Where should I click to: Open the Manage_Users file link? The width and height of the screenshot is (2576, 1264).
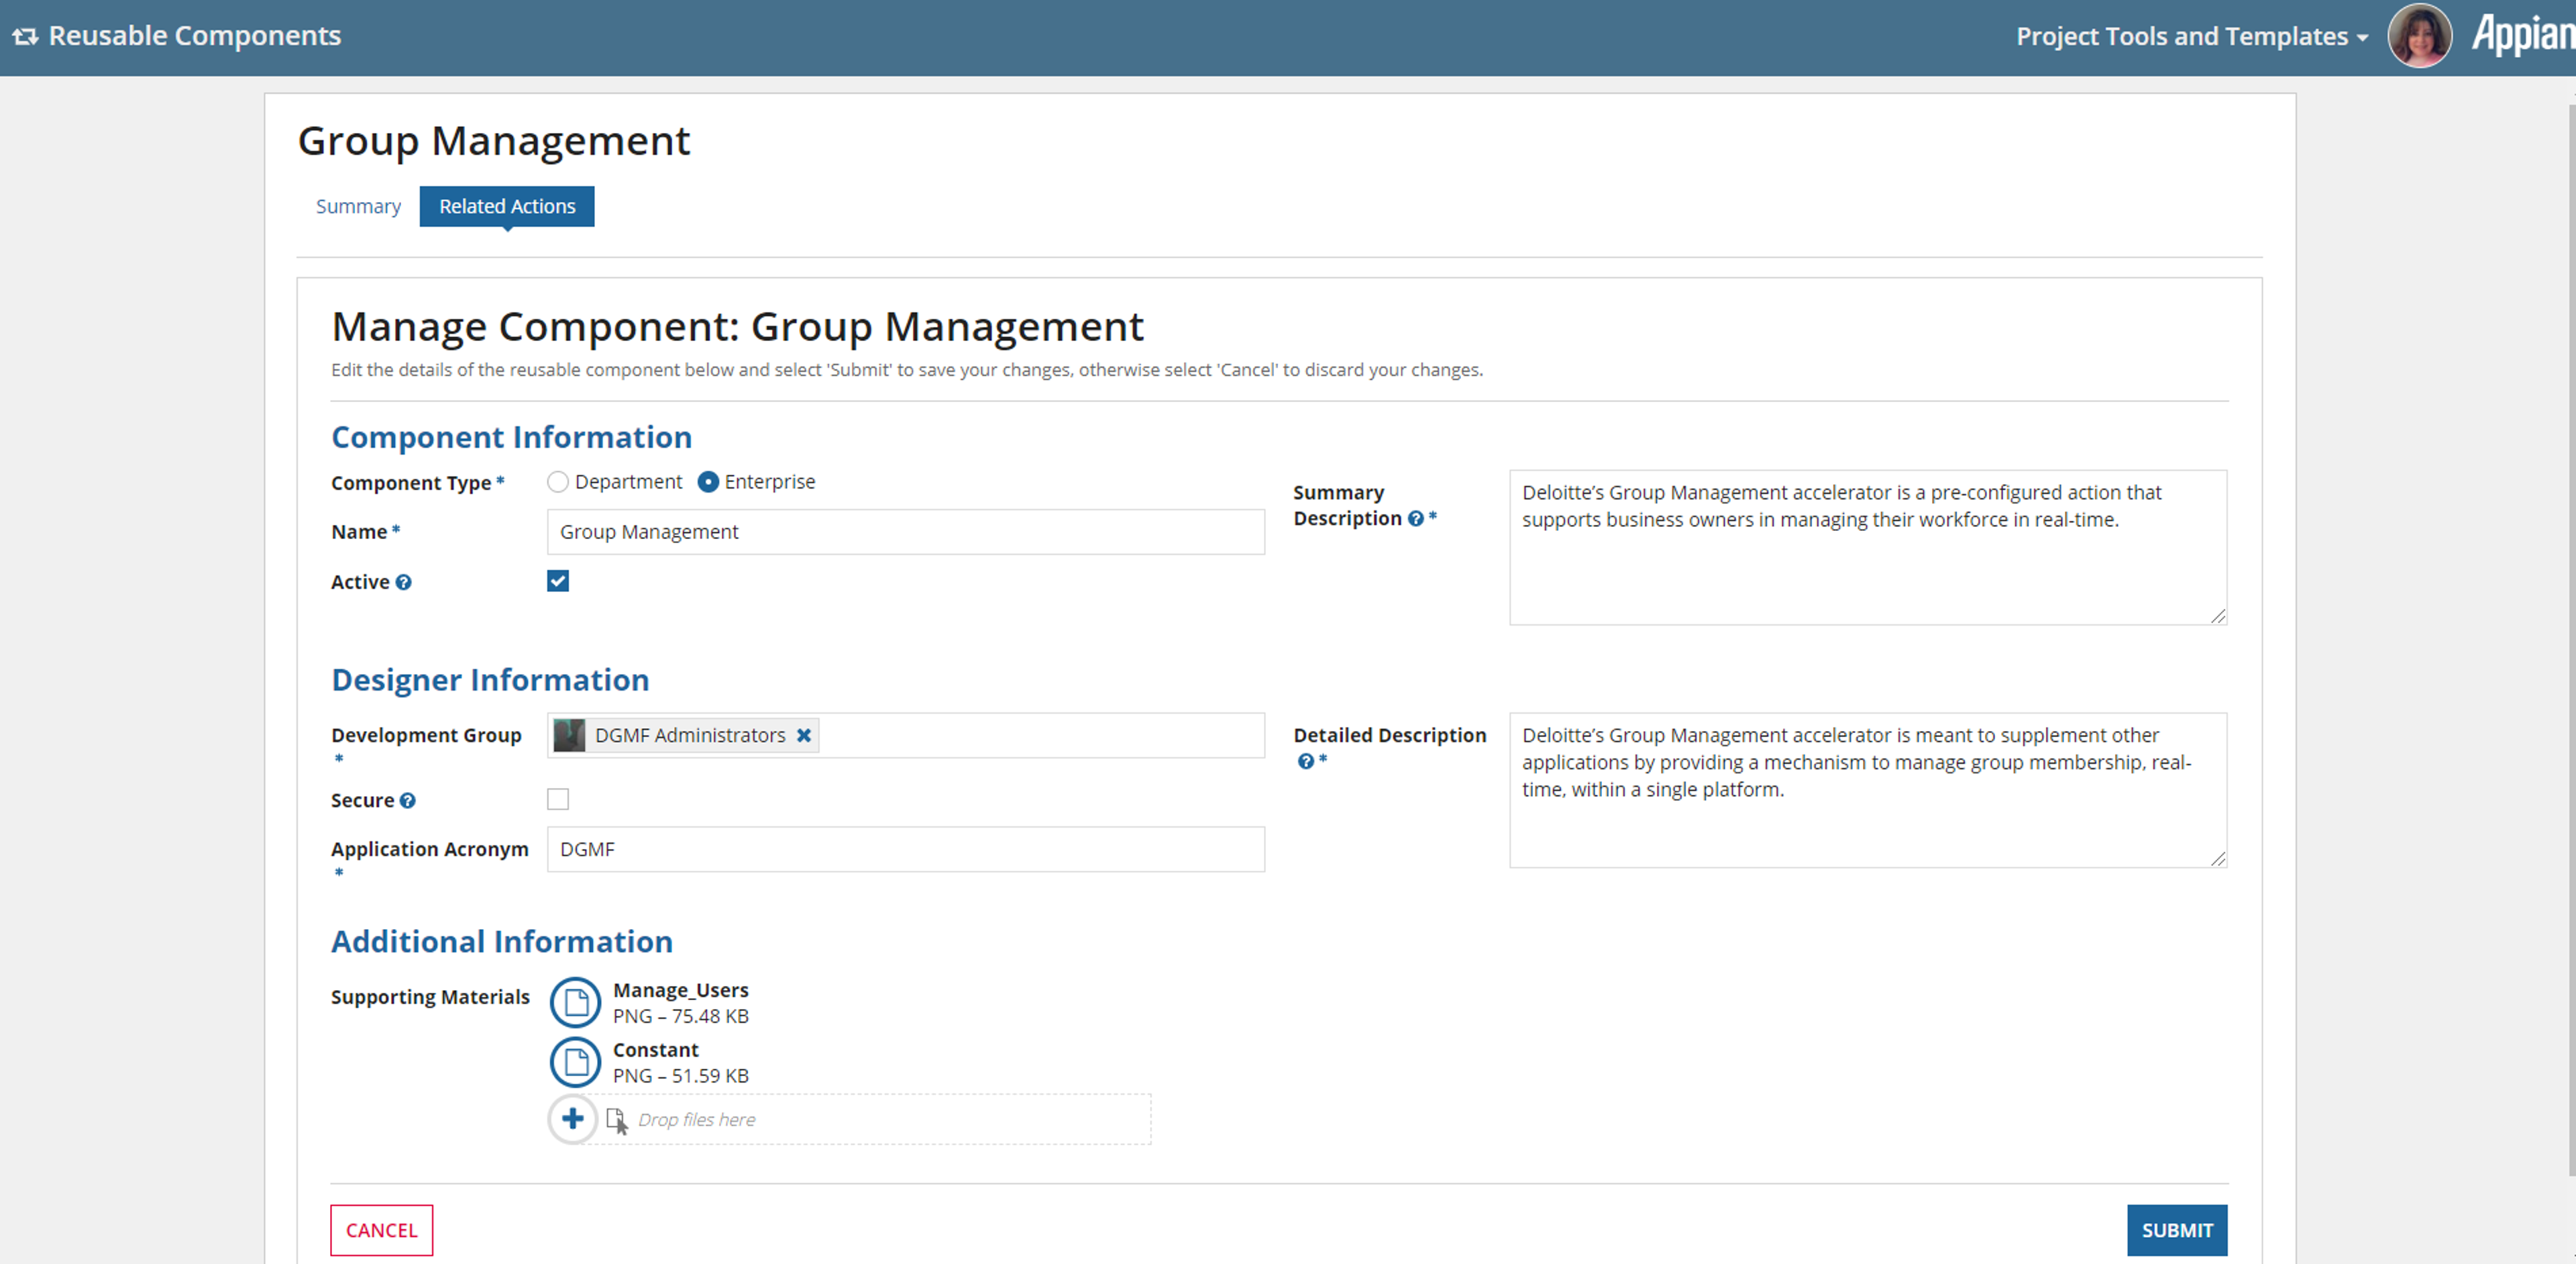[681, 989]
